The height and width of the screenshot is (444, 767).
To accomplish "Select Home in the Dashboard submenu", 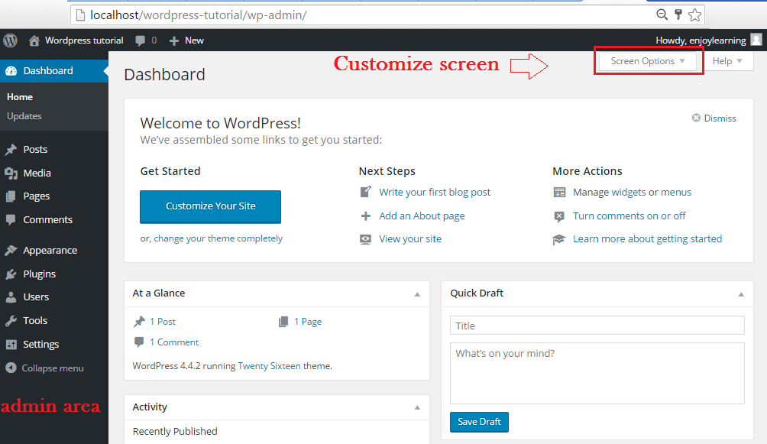I will [x=20, y=97].
